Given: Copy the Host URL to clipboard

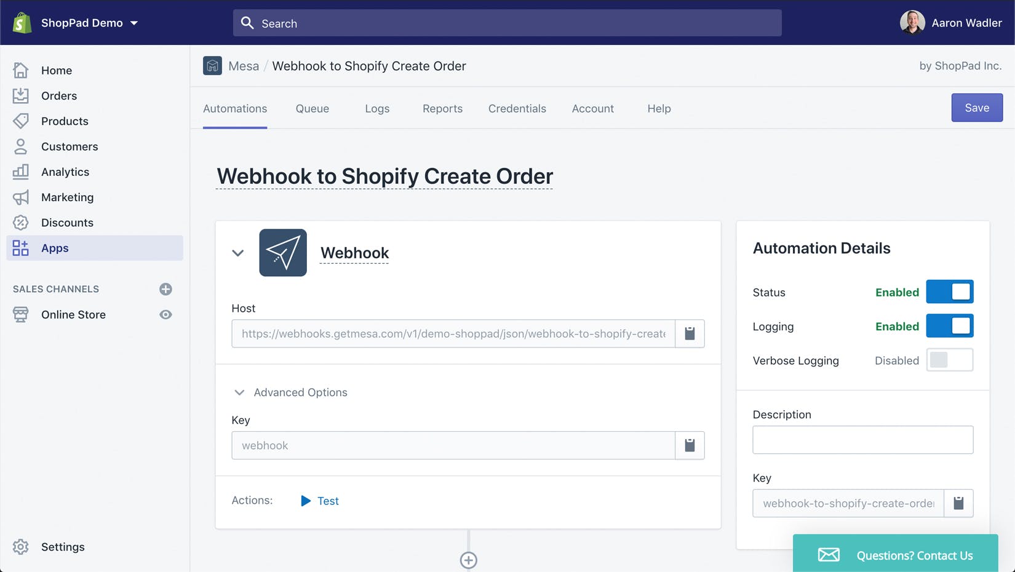Looking at the screenshot, I should click(690, 333).
